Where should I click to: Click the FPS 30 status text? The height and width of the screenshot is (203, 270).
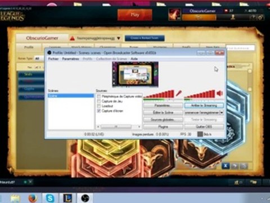click(x=186, y=134)
